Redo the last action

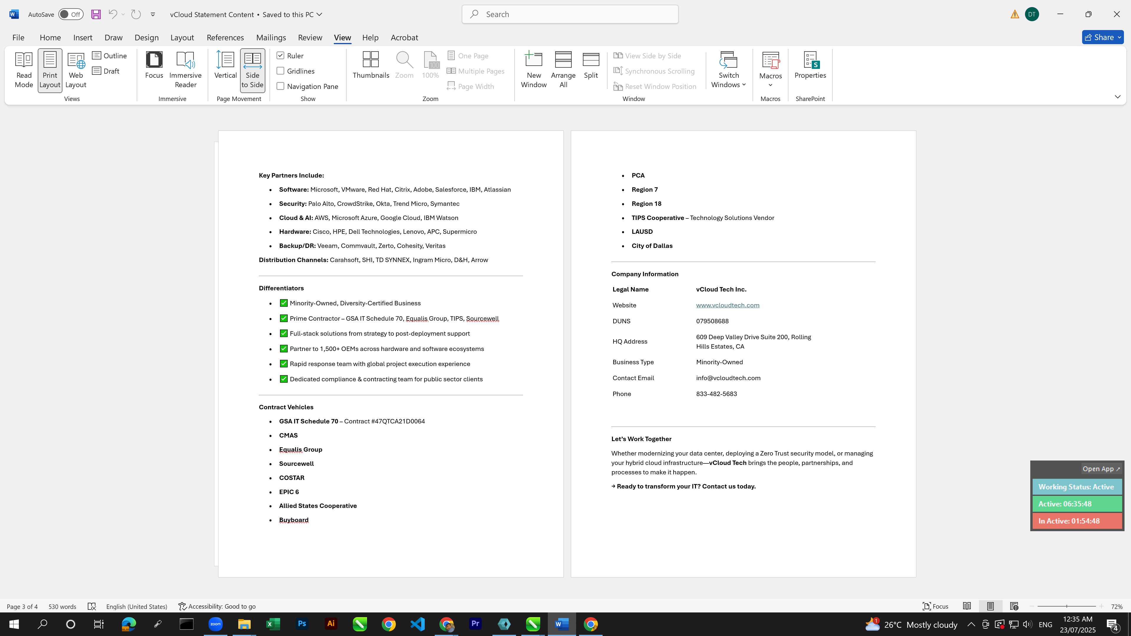point(136,14)
